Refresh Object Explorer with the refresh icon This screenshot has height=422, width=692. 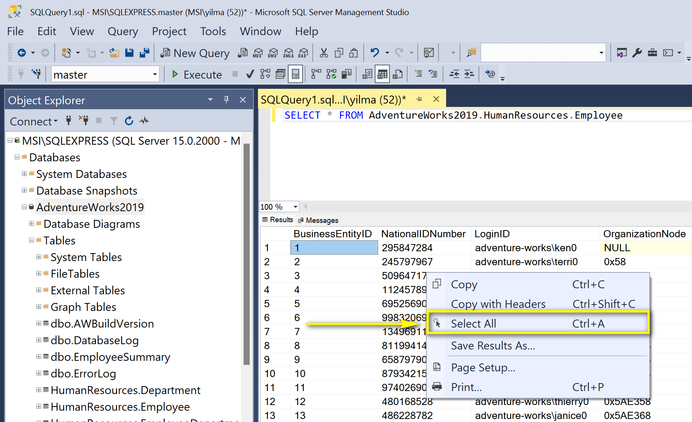tap(129, 121)
